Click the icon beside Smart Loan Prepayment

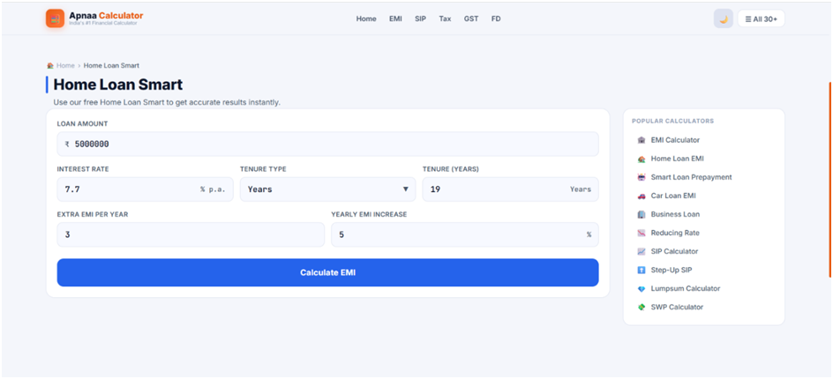coord(642,177)
